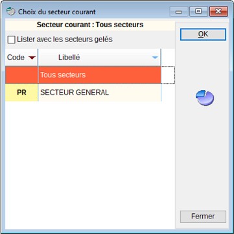Select the 'Tous secteurs' row
The height and width of the screenshot is (234, 234).
pos(83,75)
